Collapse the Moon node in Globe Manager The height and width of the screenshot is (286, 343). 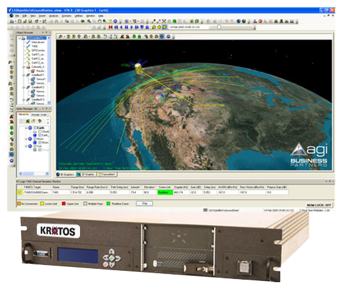[x=26, y=139]
